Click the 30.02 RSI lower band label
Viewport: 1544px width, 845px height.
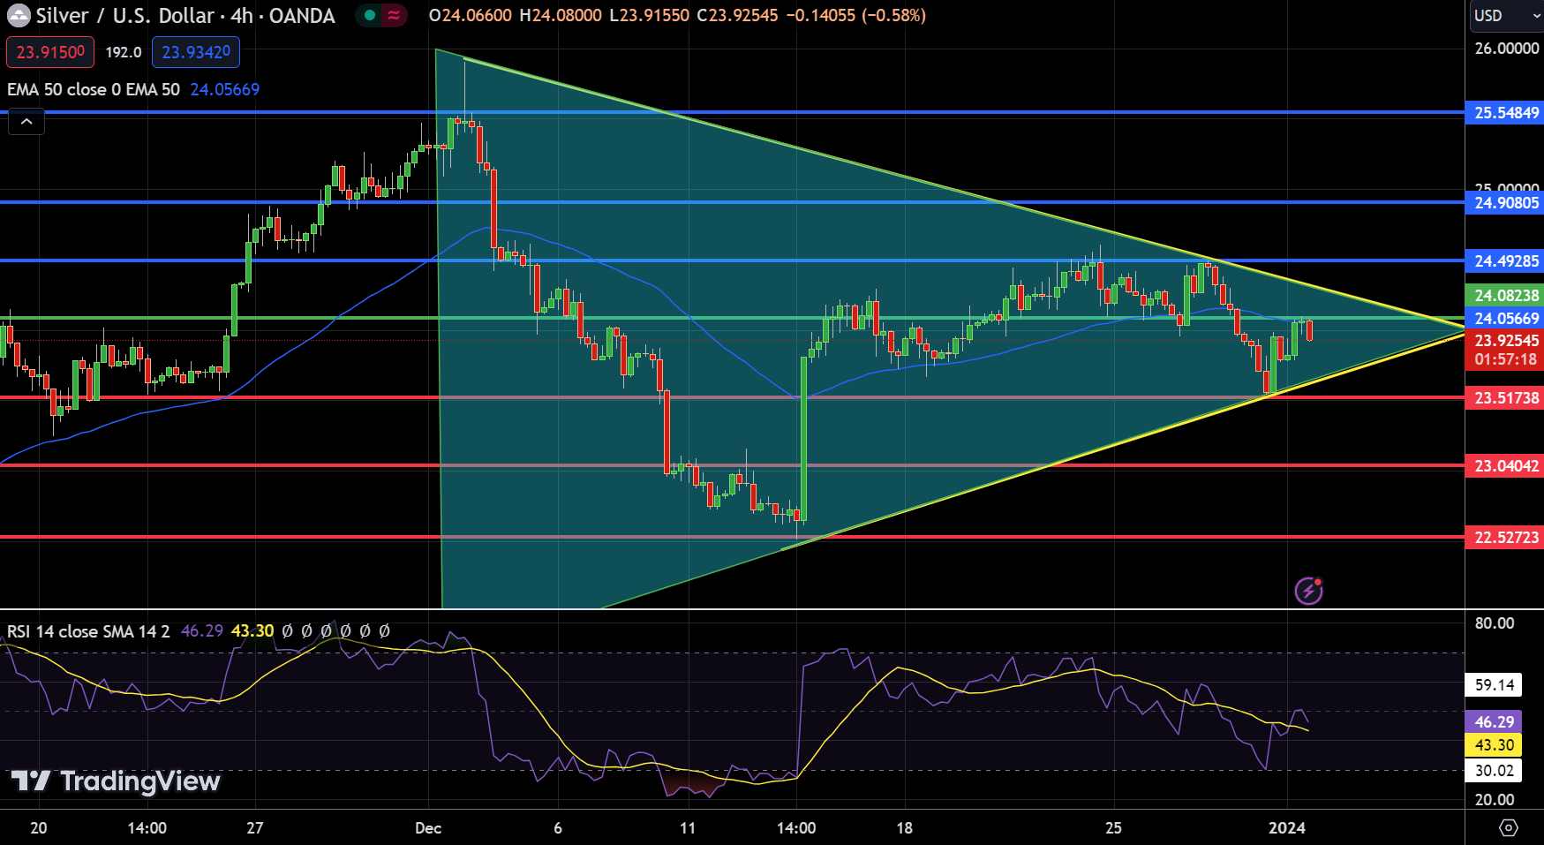pyautogui.click(x=1494, y=771)
